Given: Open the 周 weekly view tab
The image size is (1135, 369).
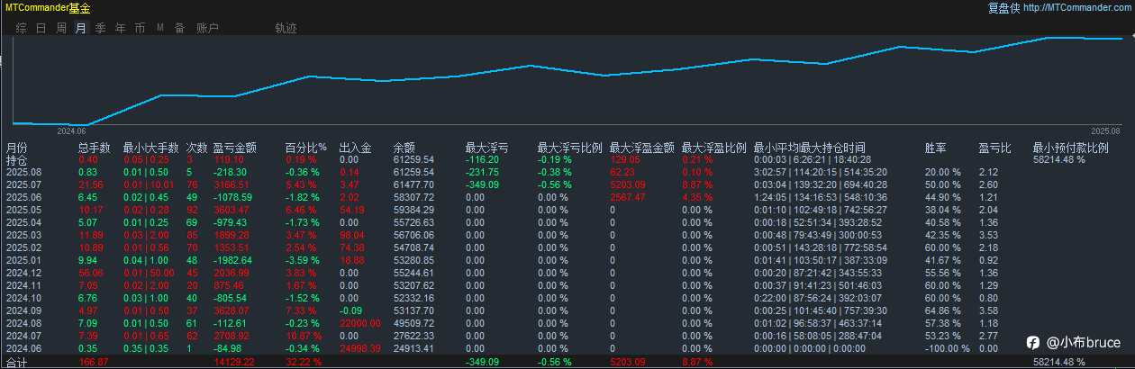Looking at the screenshot, I should pos(61,28).
